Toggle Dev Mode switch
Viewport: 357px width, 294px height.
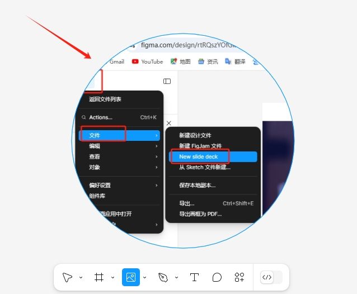(271, 277)
